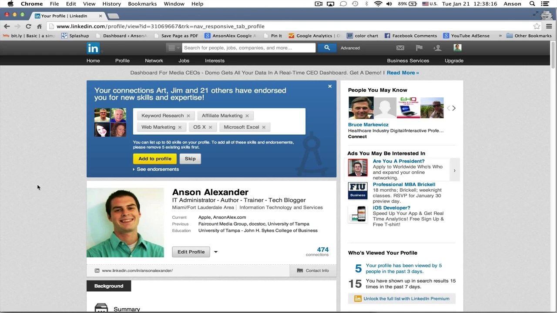Go to the LinkedIn logo home icon
Image resolution: width=557 pixels, height=313 pixels.
(x=93, y=48)
